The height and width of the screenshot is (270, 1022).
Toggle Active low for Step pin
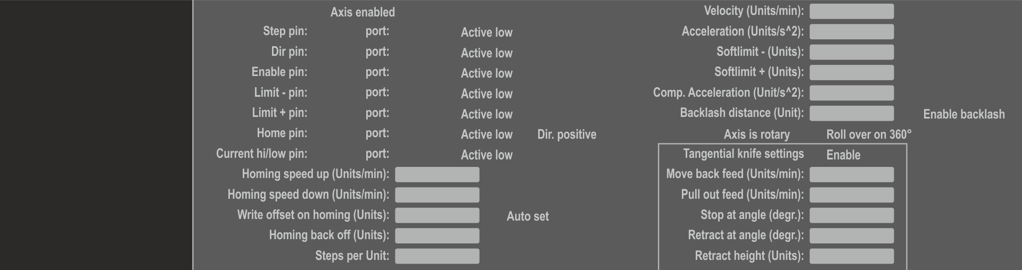486,32
